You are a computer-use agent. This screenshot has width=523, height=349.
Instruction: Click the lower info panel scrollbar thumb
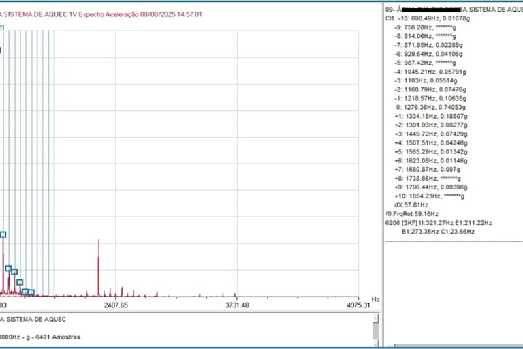376,331
